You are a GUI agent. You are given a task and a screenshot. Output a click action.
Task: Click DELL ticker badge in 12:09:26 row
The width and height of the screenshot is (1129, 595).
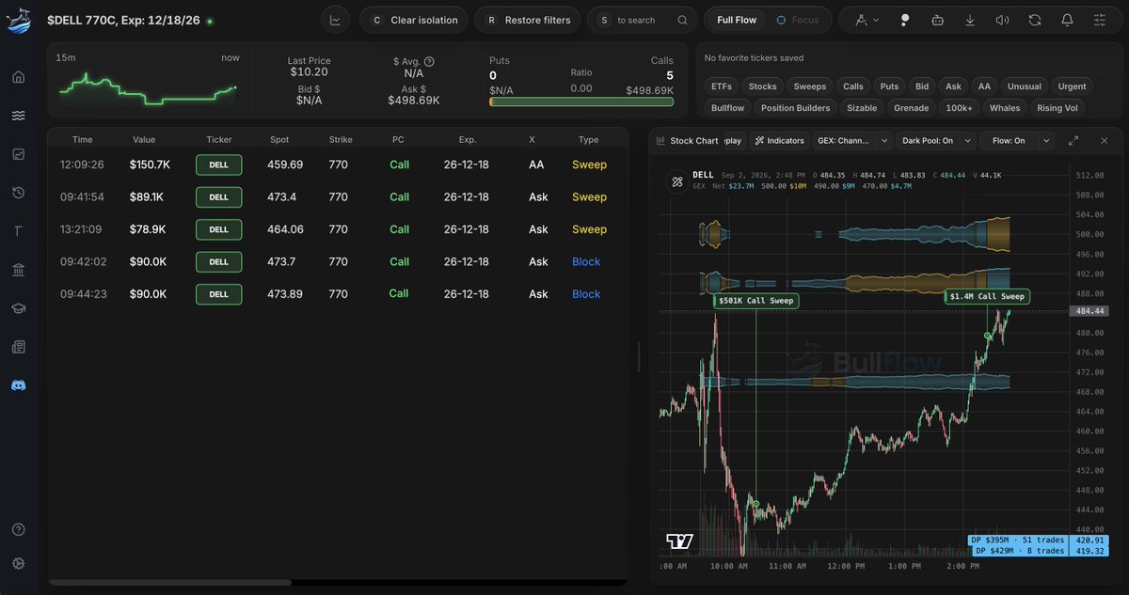pos(218,164)
